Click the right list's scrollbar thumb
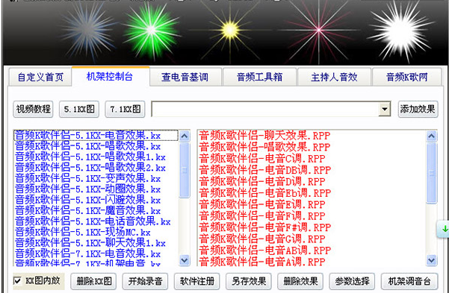This screenshot has width=449, height=293. pos(432,173)
